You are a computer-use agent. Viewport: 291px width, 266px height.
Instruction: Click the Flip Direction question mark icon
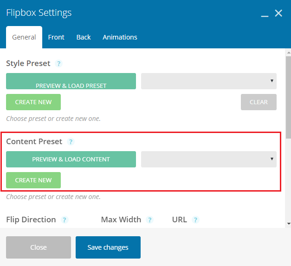[65, 220]
